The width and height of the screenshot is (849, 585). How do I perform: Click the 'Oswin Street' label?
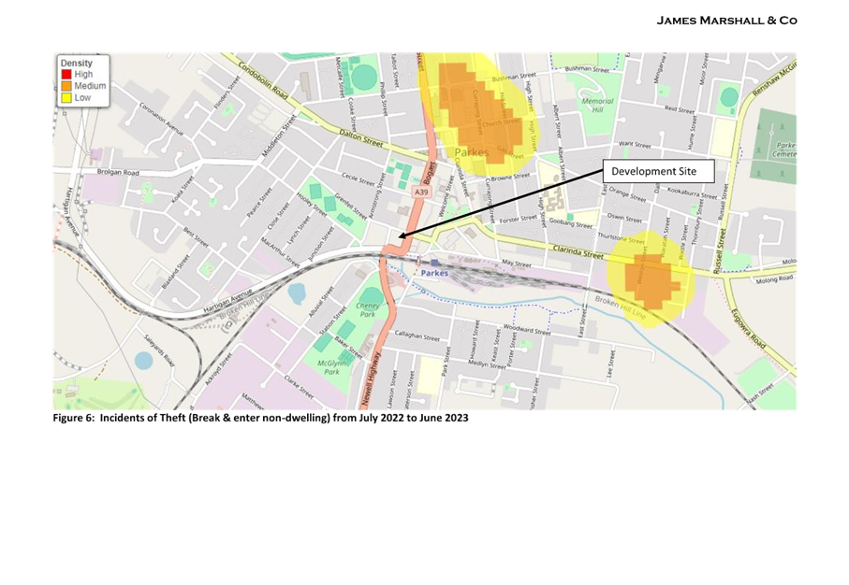click(625, 218)
